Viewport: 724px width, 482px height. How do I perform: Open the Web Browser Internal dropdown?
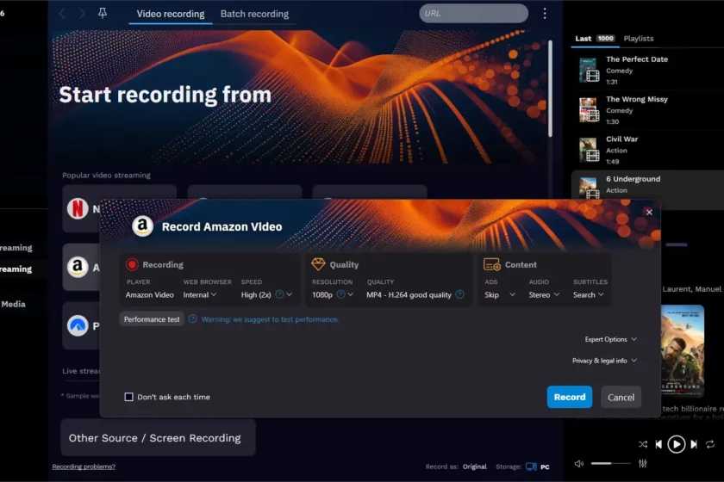click(x=199, y=294)
